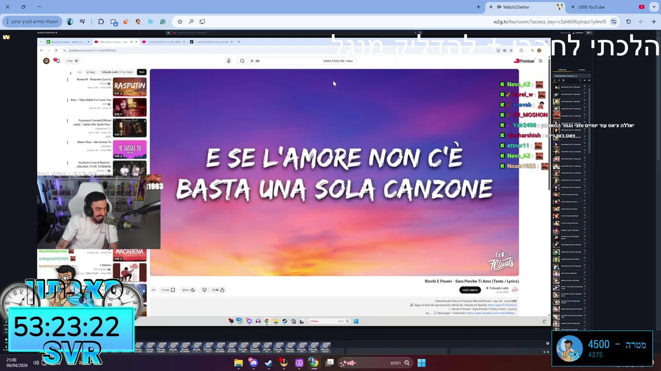This screenshot has width=661, height=371.
Task: Click the black subscribe button
Action: point(469,290)
